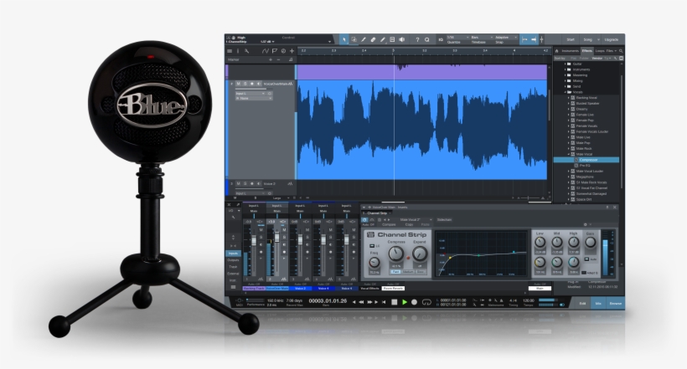Viewport: 687px width, 369px height.
Task: Expand the Mastering folder
Action: [x=566, y=75]
